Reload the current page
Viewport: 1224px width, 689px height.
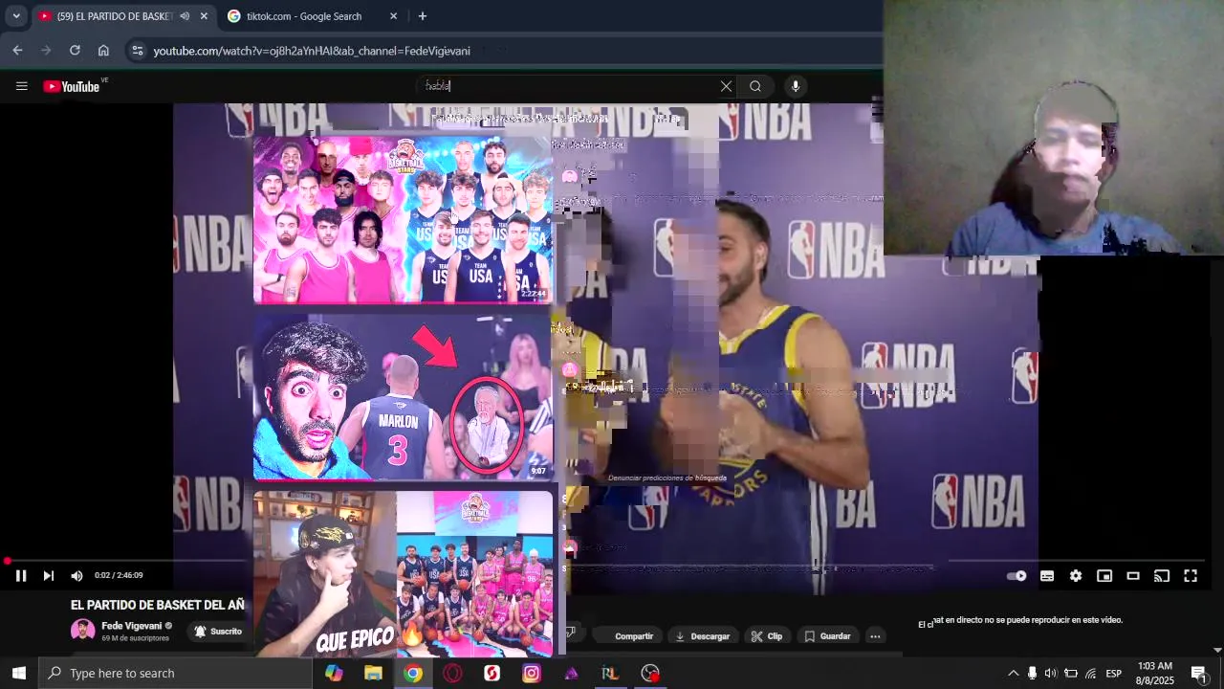point(75,51)
